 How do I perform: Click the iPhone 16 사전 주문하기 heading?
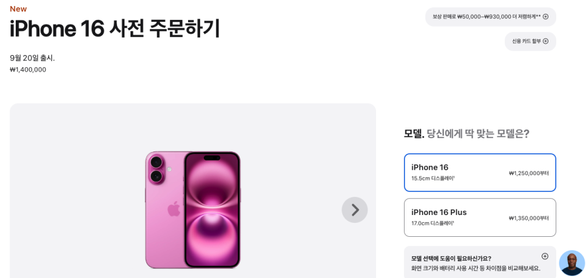pos(115,29)
